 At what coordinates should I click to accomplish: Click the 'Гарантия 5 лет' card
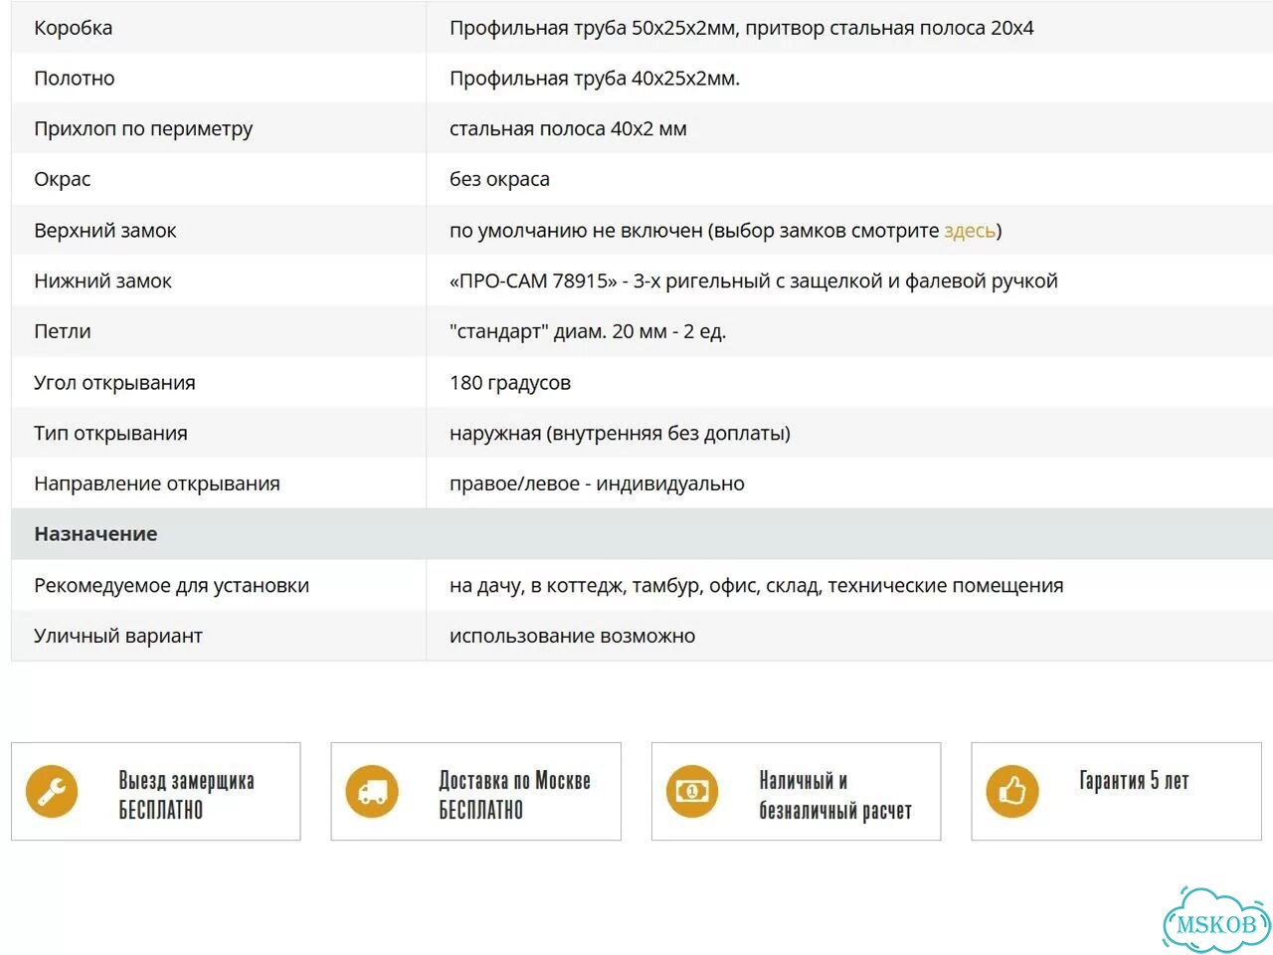coord(1117,792)
